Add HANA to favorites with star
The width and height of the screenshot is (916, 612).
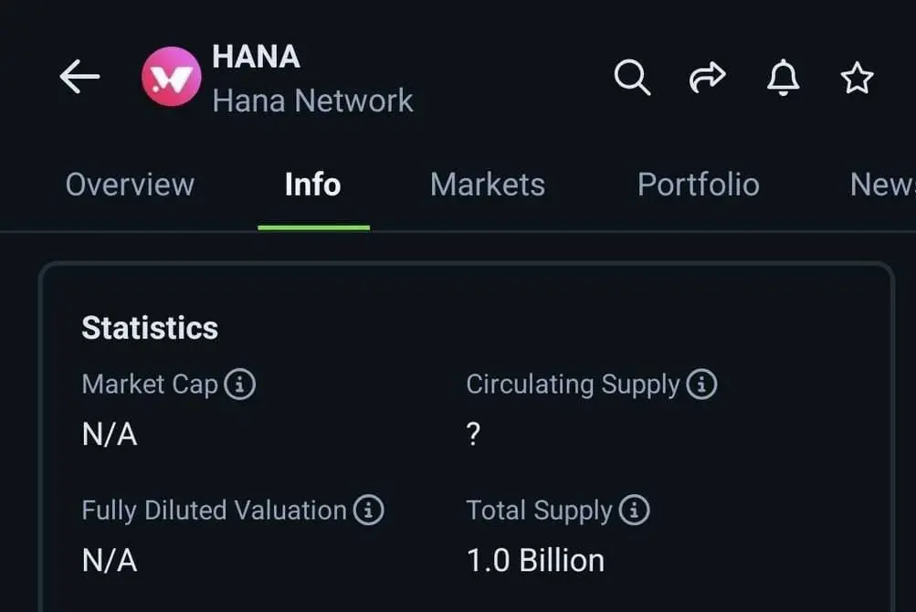857,77
